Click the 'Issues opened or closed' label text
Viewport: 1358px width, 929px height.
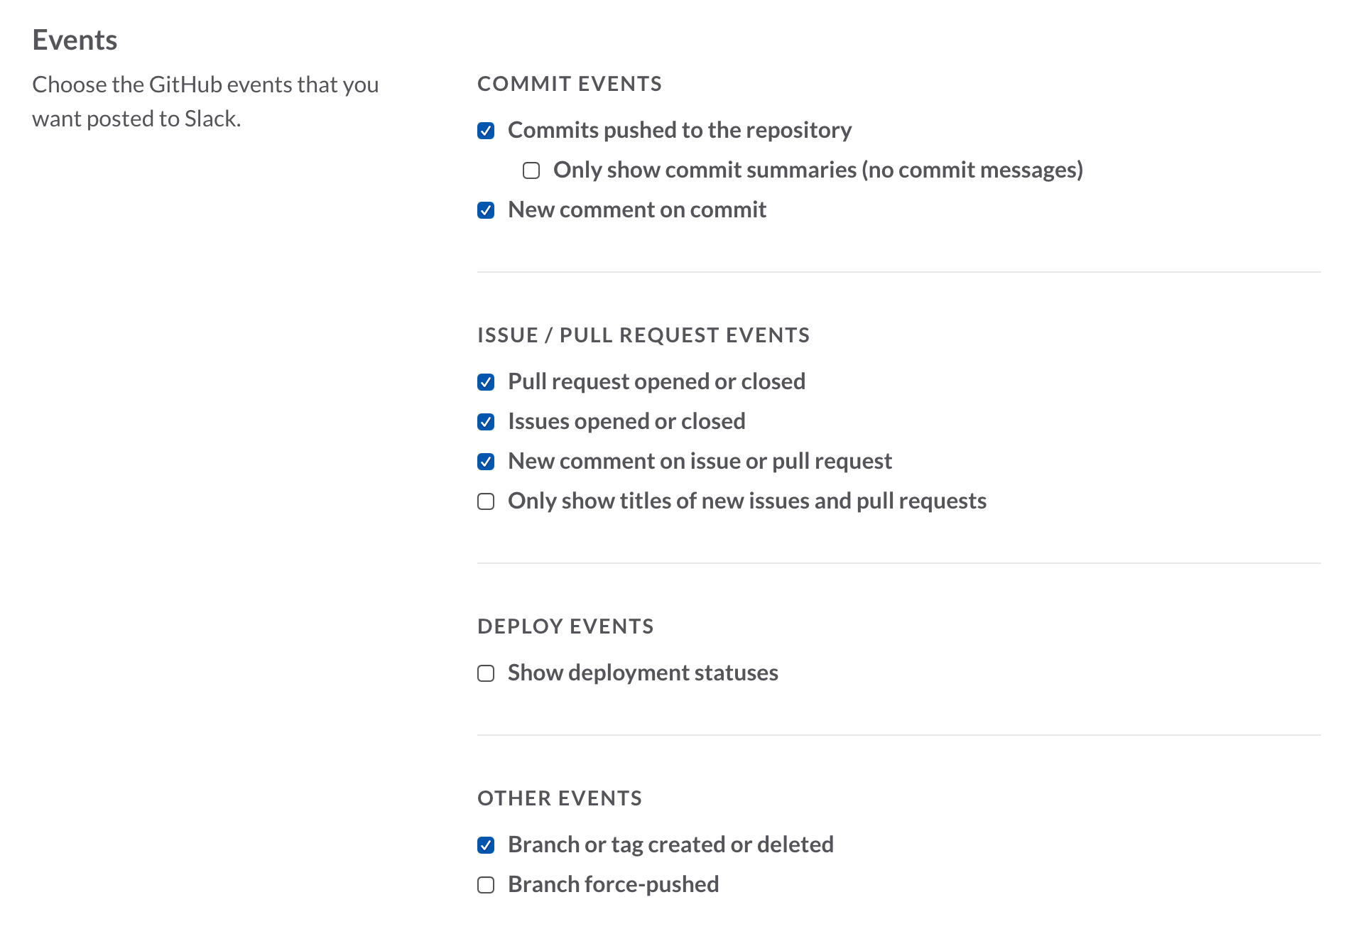tap(626, 421)
